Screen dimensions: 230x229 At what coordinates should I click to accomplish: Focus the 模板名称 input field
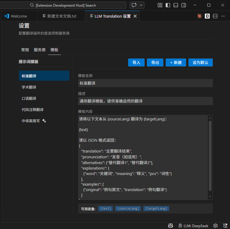pos(145,83)
